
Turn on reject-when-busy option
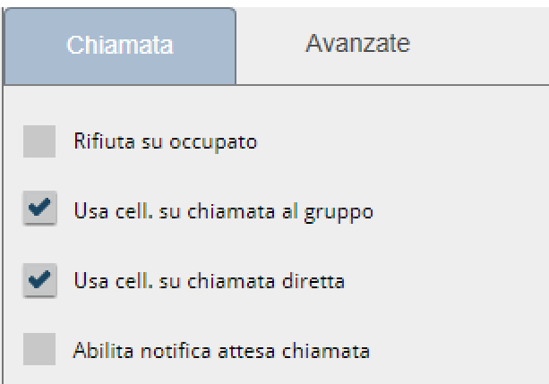coord(39,143)
